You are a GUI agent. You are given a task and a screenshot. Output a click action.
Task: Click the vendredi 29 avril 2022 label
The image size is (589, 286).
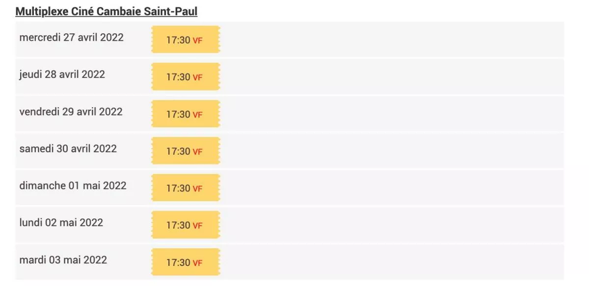[x=71, y=112]
